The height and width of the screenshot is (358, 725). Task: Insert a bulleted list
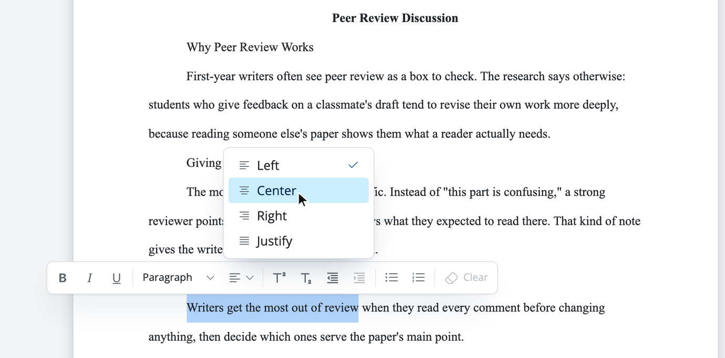coord(391,278)
